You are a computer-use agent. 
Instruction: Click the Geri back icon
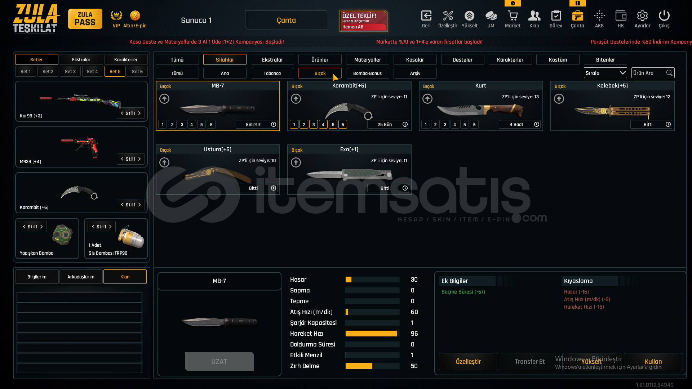pyautogui.click(x=426, y=16)
